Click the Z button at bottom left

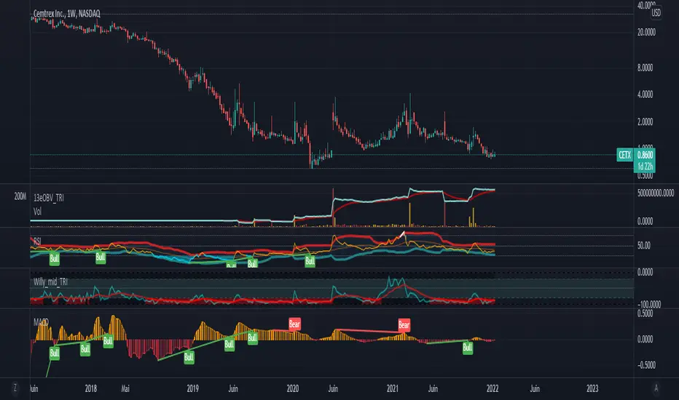[15, 388]
